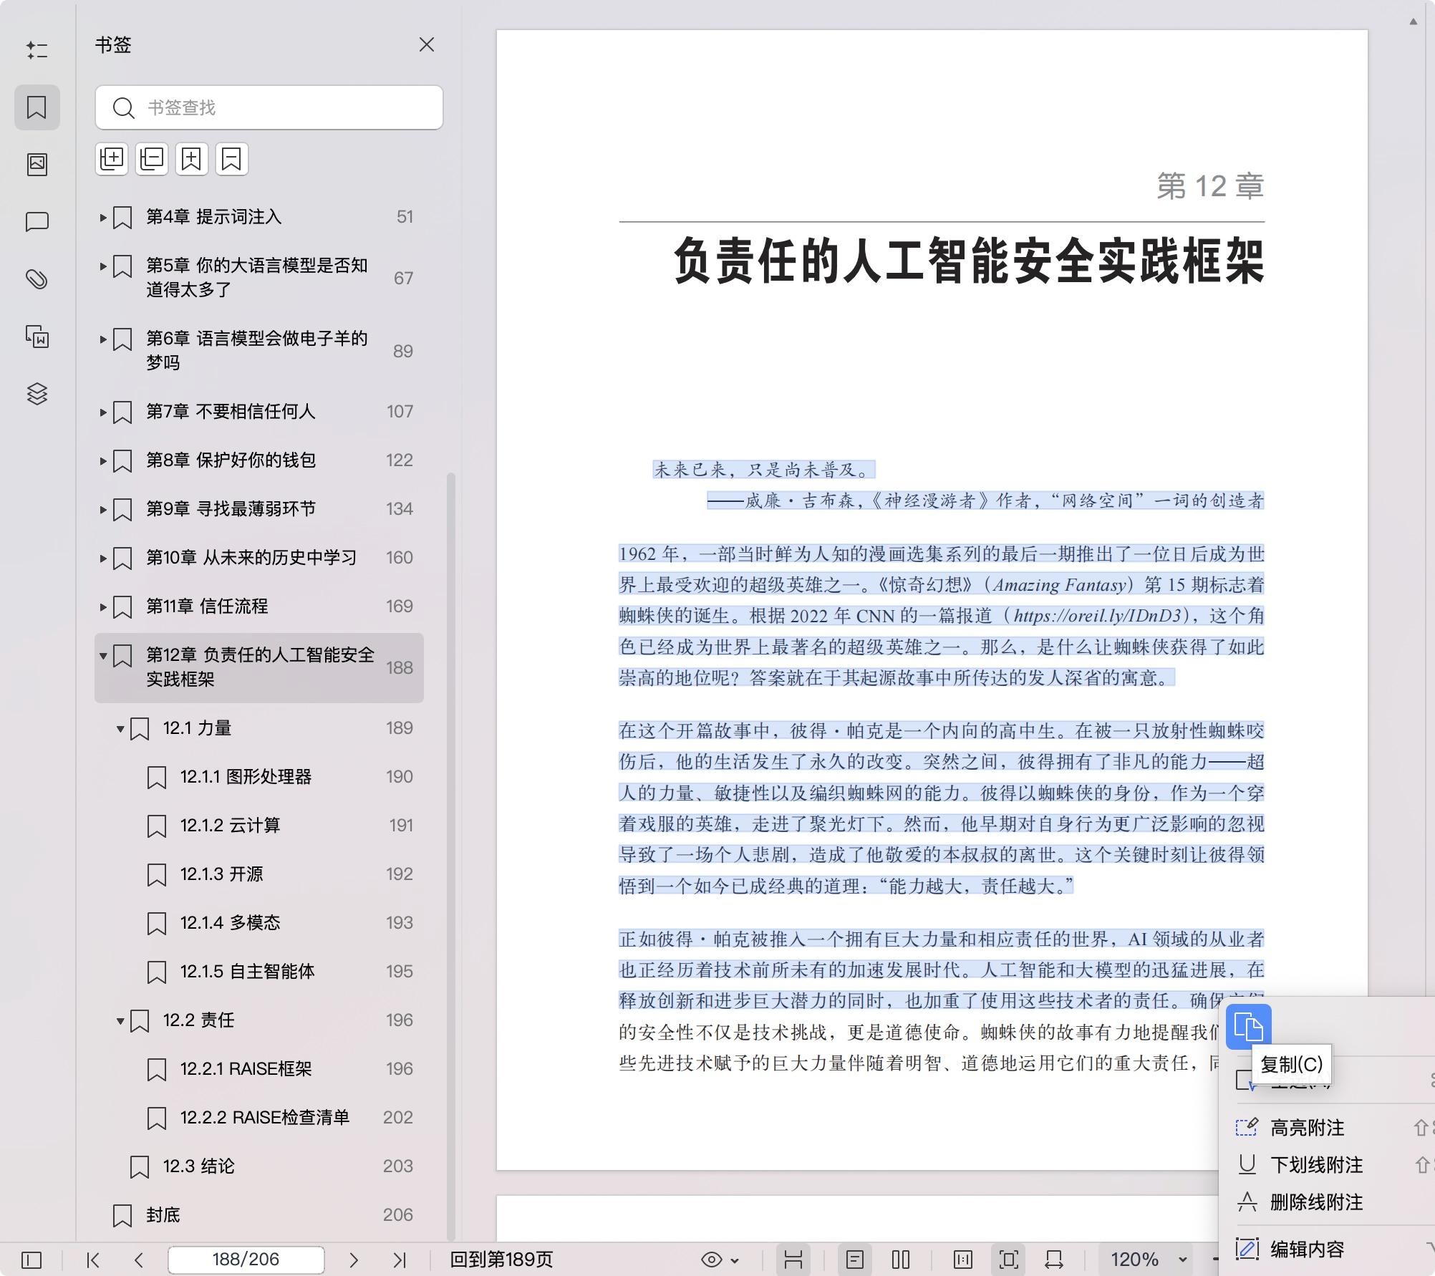The width and height of the screenshot is (1435, 1276).
Task: Toggle two-page view mode
Action: (901, 1260)
